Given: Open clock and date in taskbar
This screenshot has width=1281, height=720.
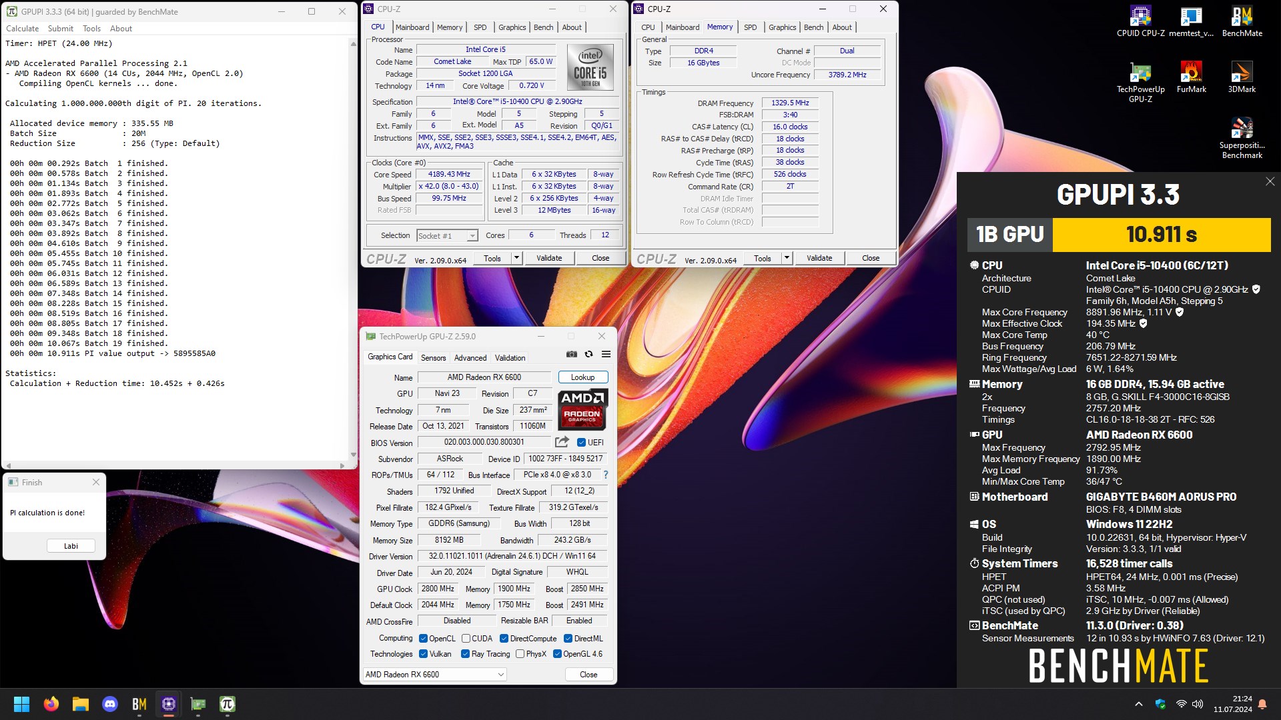Looking at the screenshot, I should [1232, 704].
